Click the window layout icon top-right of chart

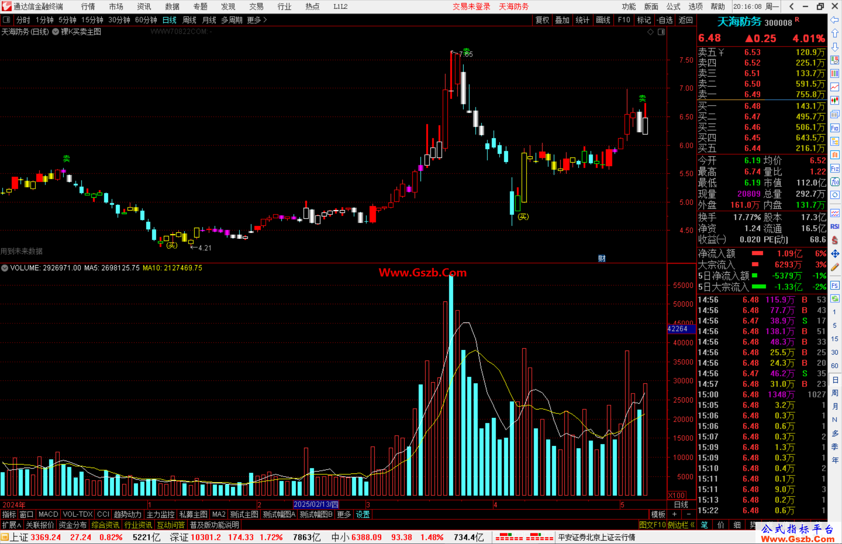[x=661, y=32]
